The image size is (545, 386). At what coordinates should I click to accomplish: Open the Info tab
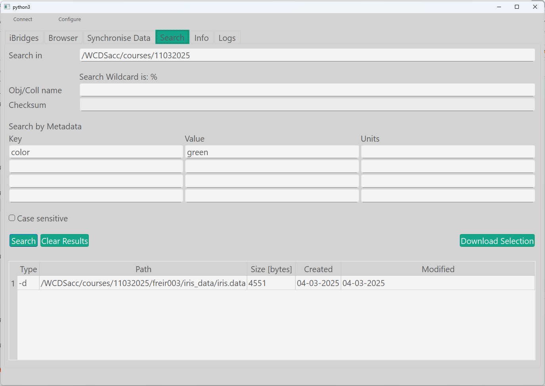tap(201, 38)
